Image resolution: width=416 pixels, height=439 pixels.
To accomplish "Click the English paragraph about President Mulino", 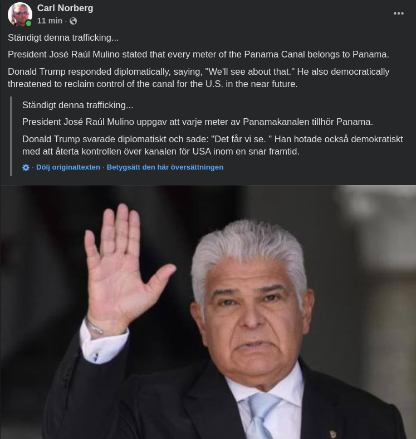I will 198,54.
